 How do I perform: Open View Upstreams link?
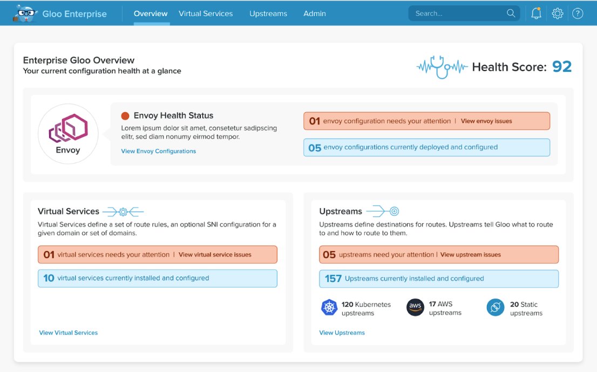[x=342, y=333]
